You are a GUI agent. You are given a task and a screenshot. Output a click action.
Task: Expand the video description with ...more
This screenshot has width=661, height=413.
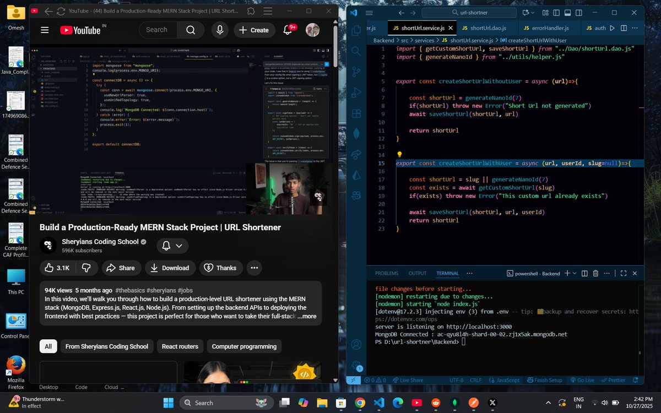point(307,316)
